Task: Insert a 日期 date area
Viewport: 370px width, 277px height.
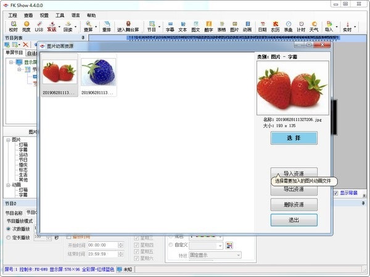Action: 263,27
